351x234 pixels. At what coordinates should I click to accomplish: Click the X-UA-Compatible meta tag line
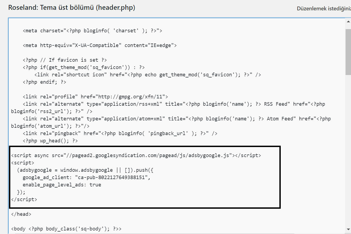coord(100,45)
